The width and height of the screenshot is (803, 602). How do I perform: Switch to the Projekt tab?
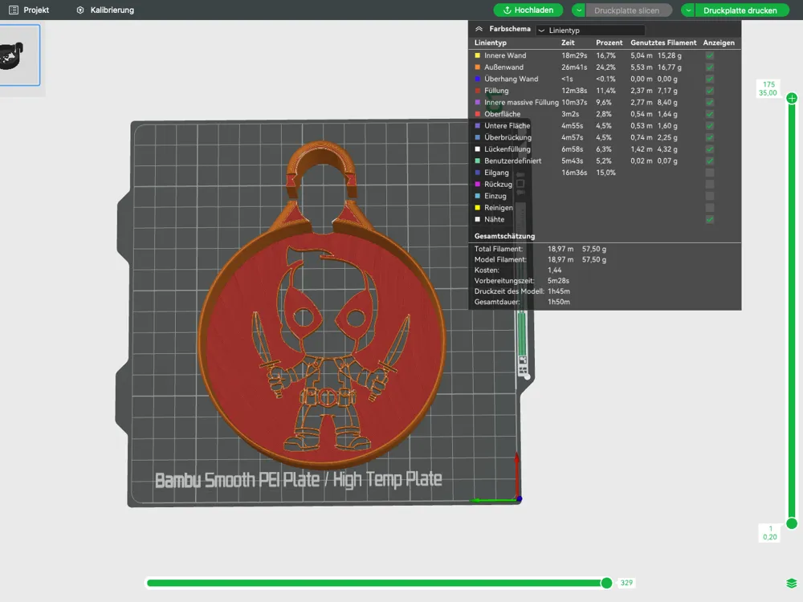(x=29, y=10)
